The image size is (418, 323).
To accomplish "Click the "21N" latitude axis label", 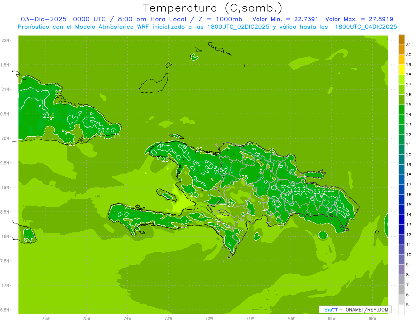I will point(5,89).
